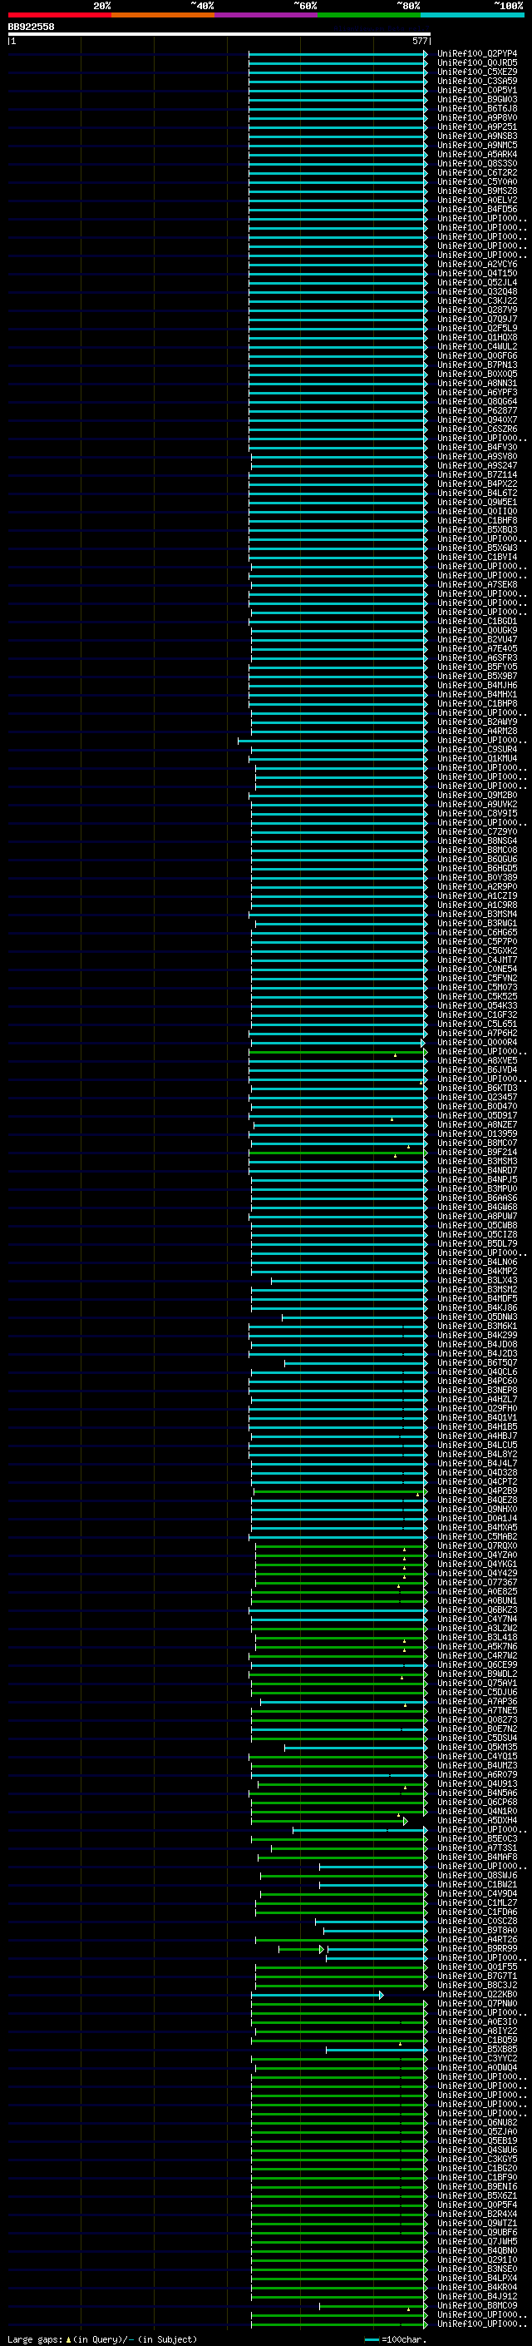Select the UniRef100_Q23457 label

click(x=477, y=1098)
